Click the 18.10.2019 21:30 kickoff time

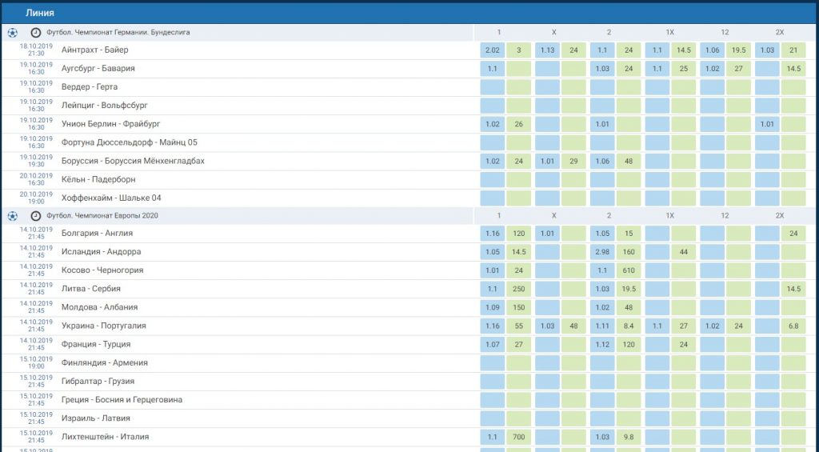36,50
